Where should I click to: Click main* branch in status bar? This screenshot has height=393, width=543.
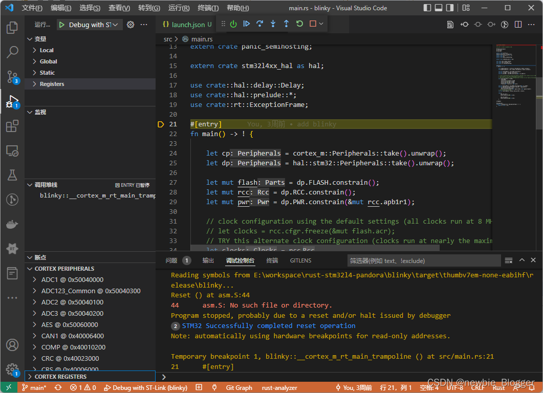(34, 388)
